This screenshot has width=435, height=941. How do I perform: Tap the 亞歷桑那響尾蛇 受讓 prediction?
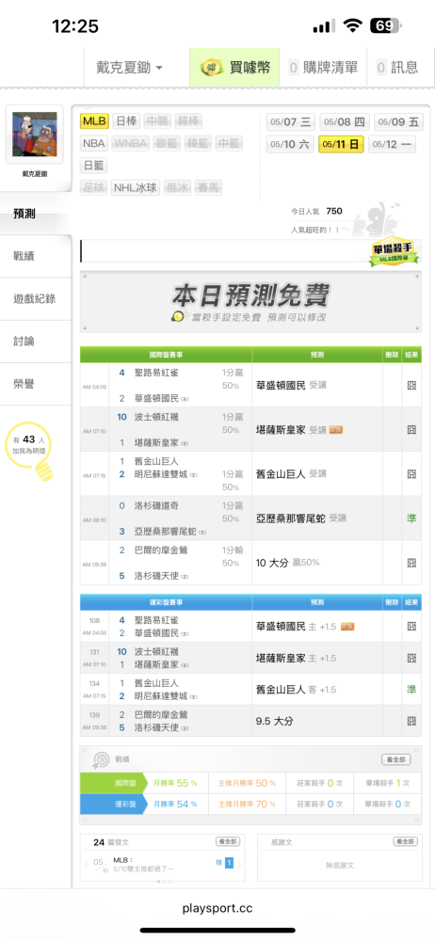click(x=301, y=518)
